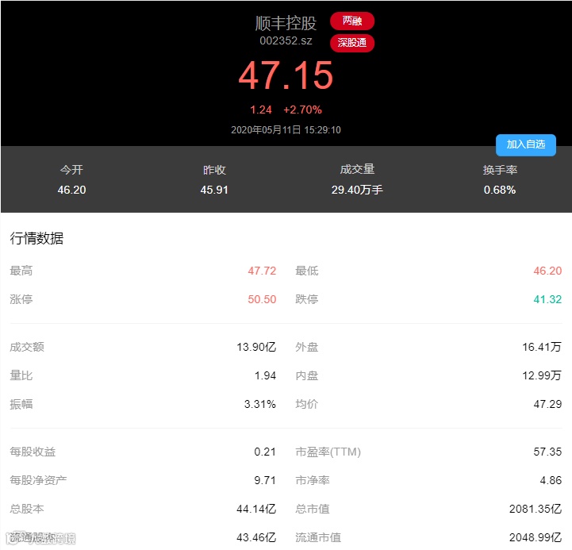Click the opening price 46.20 under 今开
This screenshot has width=572, height=550.
coord(71,190)
